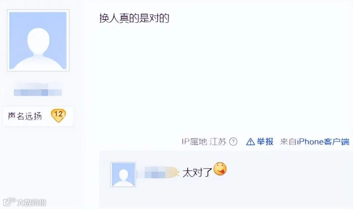Click the reply text 太对了

click(197, 172)
